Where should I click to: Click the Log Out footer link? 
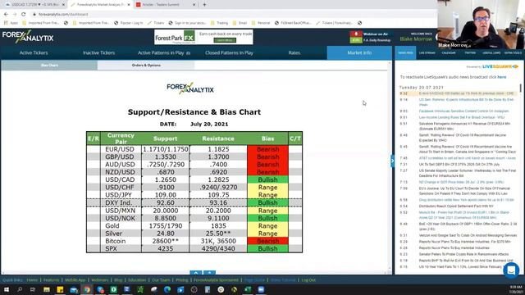click(x=308, y=280)
